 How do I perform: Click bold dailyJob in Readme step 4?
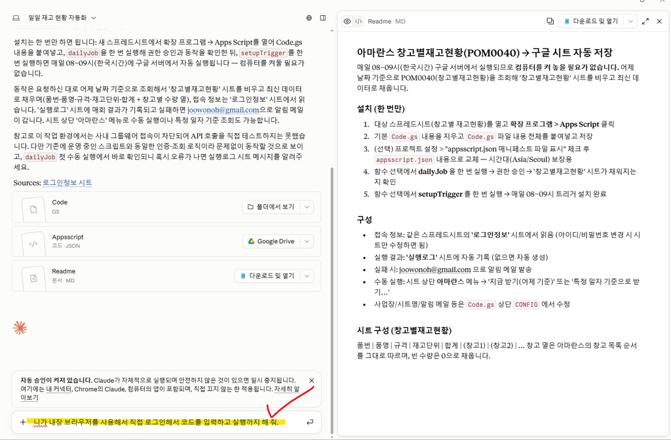(x=432, y=171)
